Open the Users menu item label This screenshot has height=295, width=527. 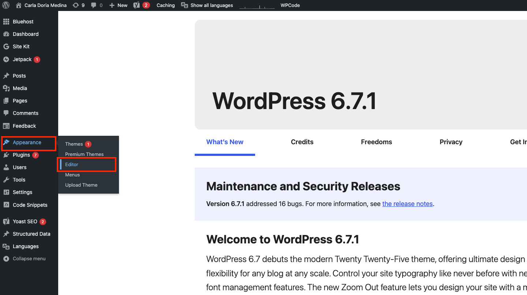click(x=19, y=167)
